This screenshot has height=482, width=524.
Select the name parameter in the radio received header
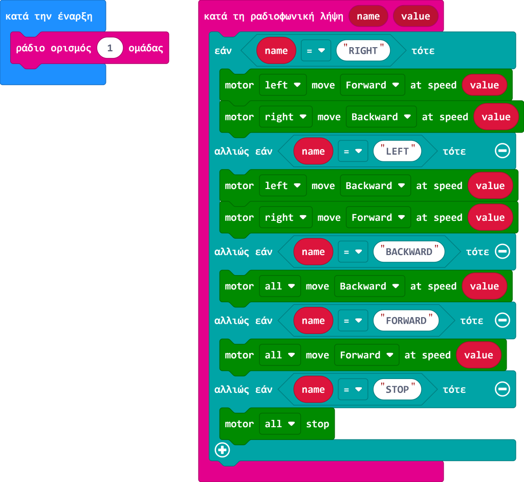point(368,16)
